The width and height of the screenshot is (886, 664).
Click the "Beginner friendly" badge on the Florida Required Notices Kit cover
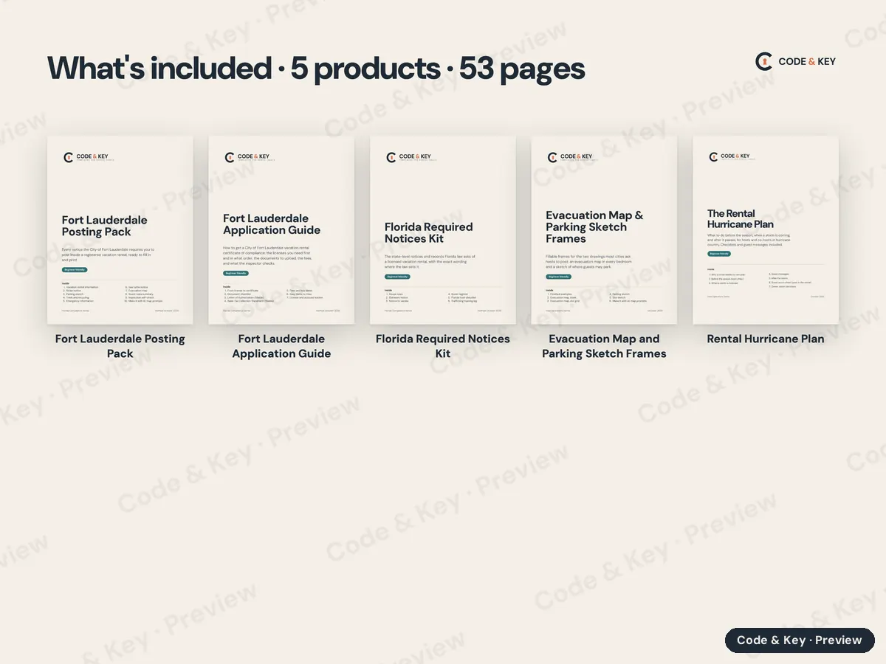pos(397,277)
